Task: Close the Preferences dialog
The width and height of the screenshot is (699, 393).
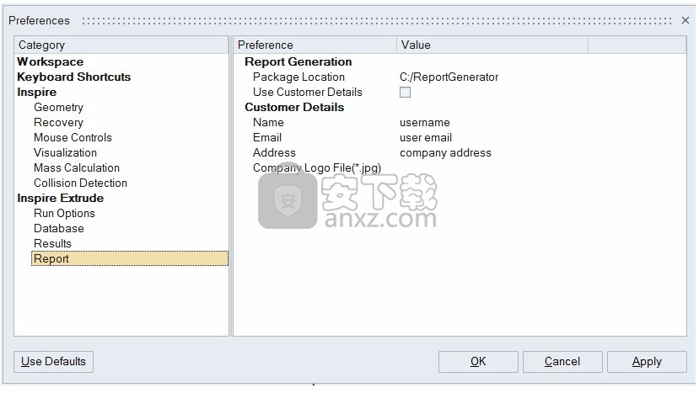Action: pyautogui.click(x=685, y=20)
